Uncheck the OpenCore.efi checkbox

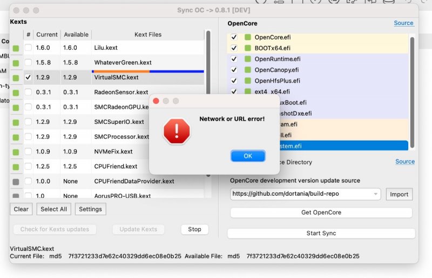pos(234,37)
